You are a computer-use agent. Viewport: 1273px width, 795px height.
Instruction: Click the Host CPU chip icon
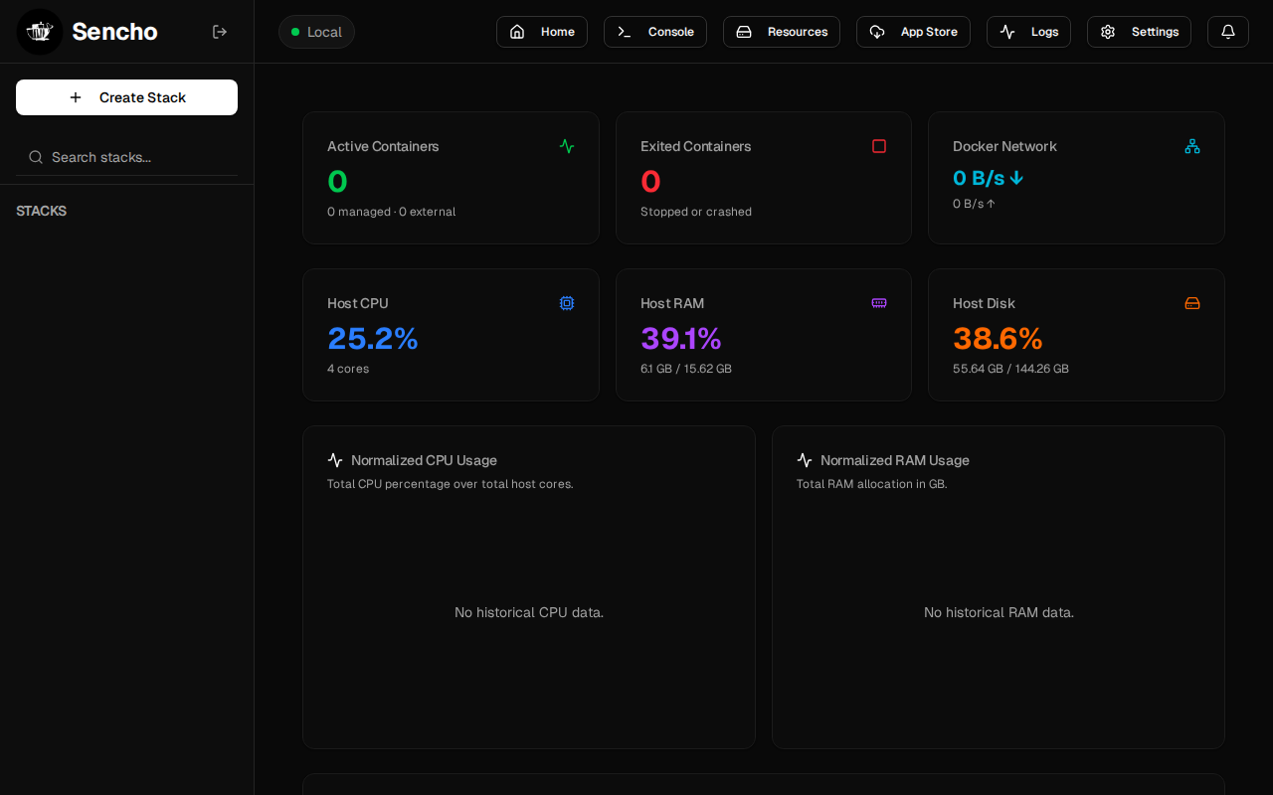(567, 303)
